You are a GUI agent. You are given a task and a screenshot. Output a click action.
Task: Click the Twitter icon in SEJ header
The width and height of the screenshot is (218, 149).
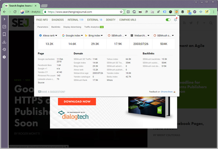point(191,23)
